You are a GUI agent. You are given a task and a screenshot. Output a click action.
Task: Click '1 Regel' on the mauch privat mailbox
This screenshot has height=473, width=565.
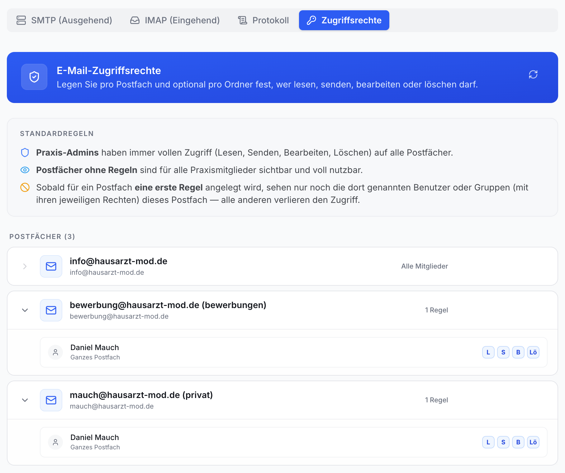(437, 400)
